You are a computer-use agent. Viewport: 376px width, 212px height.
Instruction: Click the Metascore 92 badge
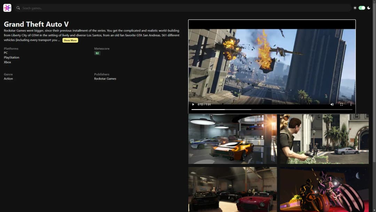(x=97, y=53)
